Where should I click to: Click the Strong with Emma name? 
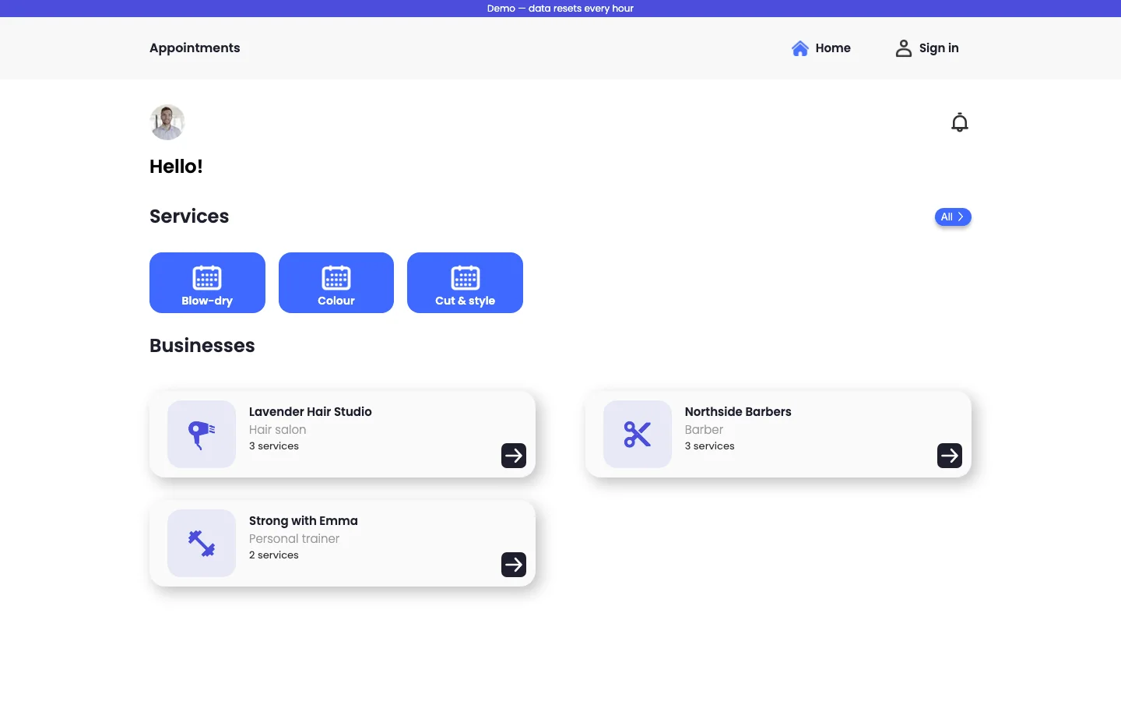(304, 520)
